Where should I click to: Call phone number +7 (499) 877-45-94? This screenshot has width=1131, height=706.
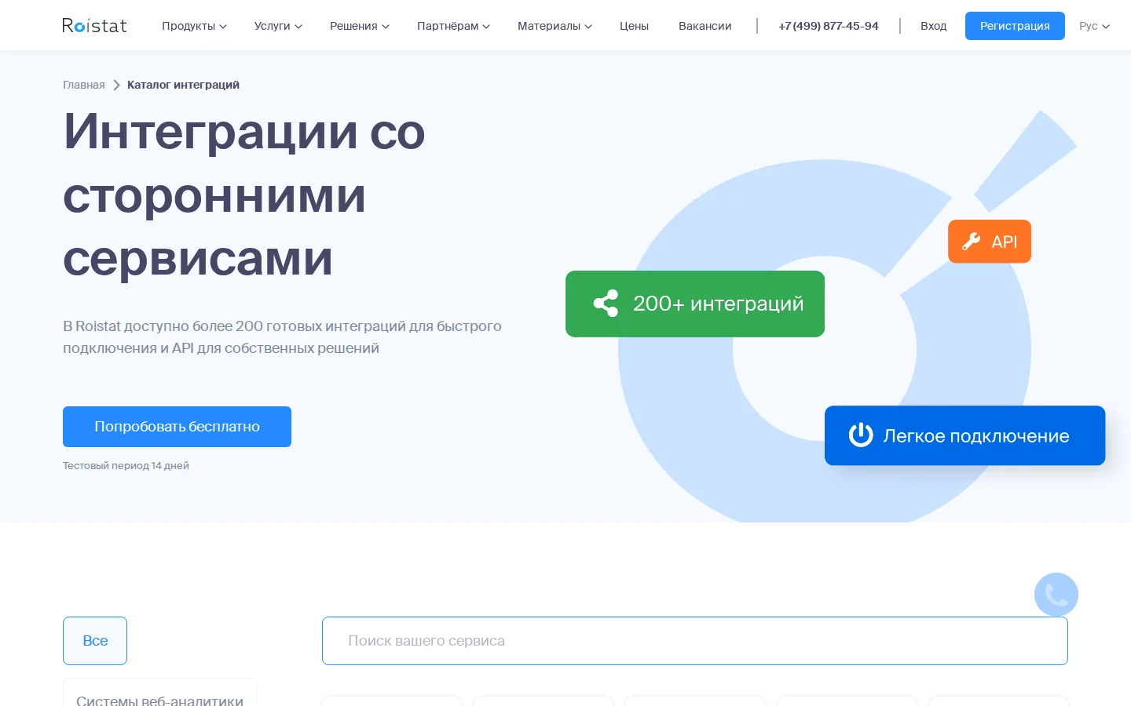click(x=829, y=26)
